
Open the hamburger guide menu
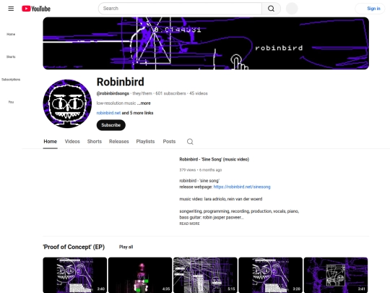coord(11,9)
